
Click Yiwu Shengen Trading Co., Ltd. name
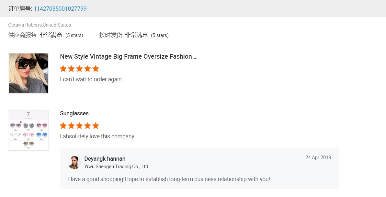117,167
